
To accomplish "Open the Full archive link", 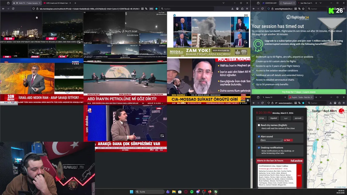I will (296, 161).
